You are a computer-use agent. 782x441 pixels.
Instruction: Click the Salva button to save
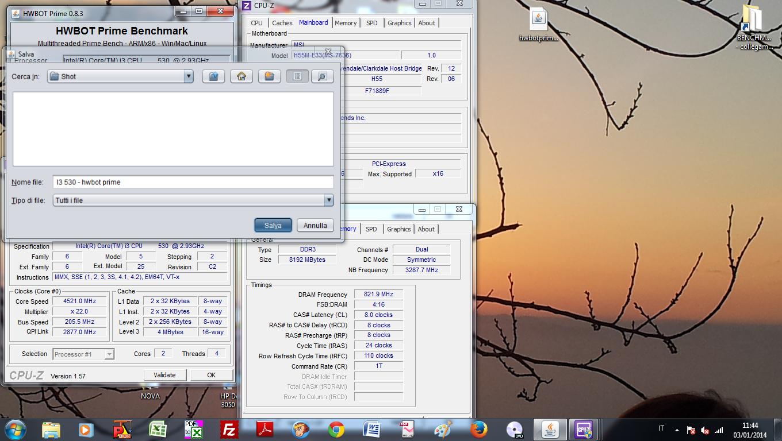coord(273,226)
